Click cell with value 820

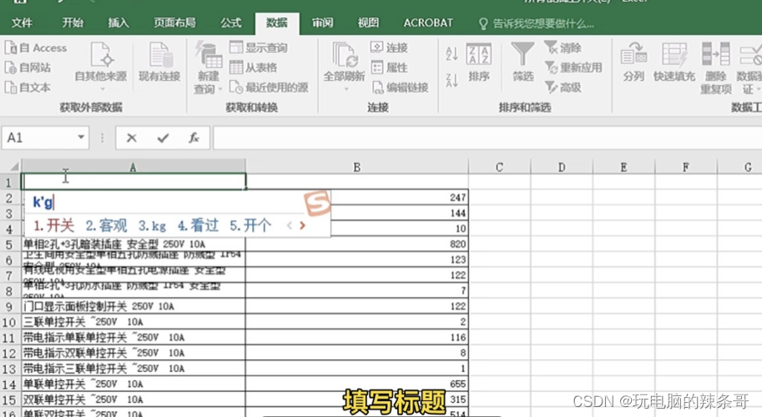point(356,244)
